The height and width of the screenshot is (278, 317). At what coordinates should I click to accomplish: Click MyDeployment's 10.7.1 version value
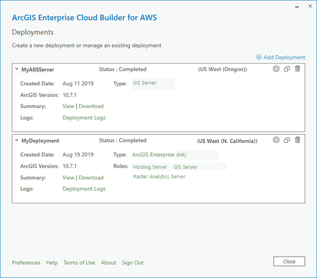click(x=70, y=166)
